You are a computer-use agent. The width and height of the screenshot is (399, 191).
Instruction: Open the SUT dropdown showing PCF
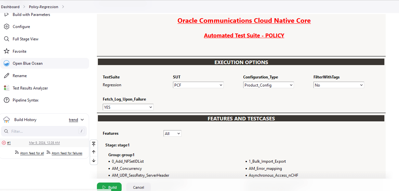[x=198, y=85]
